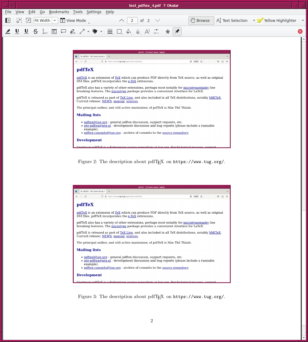Choose the Strikeout annotation tool
The image size is (308, 342).
(x=36, y=31)
